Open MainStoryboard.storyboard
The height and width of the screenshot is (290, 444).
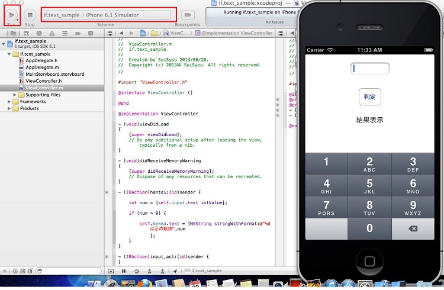(x=54, y=74)
